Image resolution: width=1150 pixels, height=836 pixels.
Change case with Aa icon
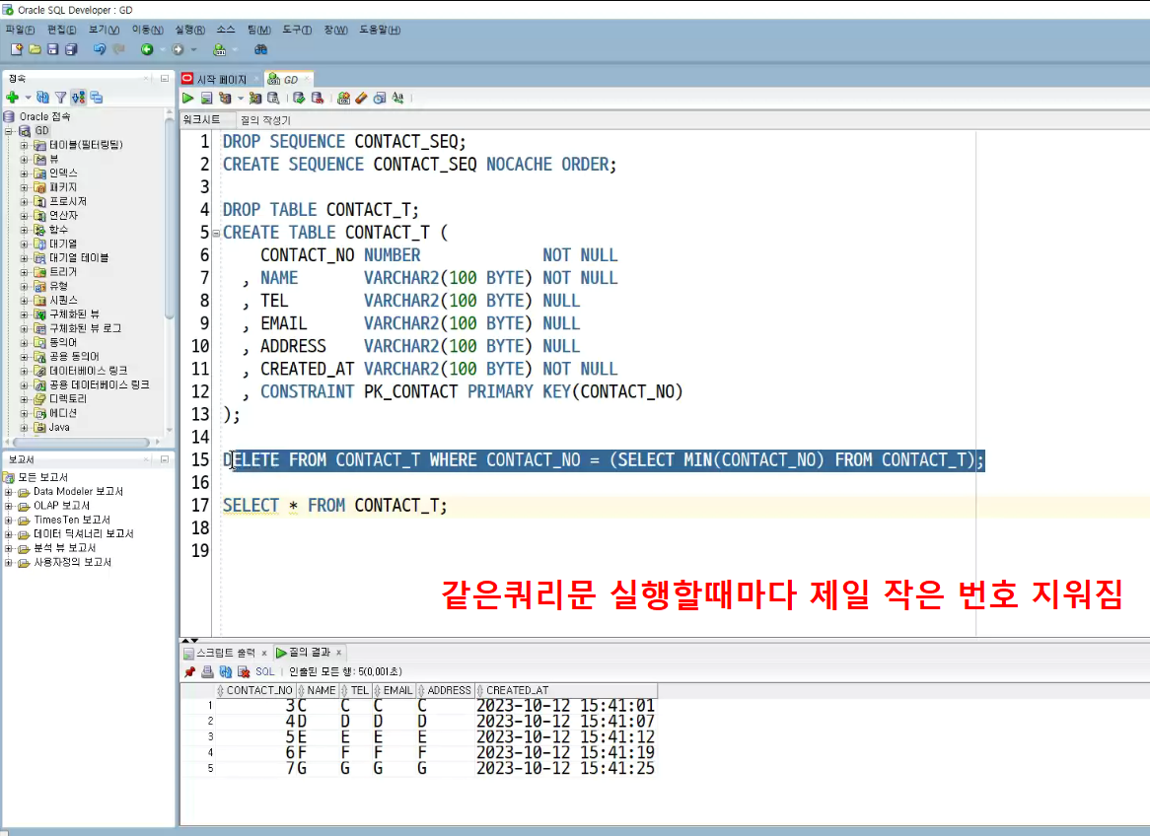(x=397, y=98)
